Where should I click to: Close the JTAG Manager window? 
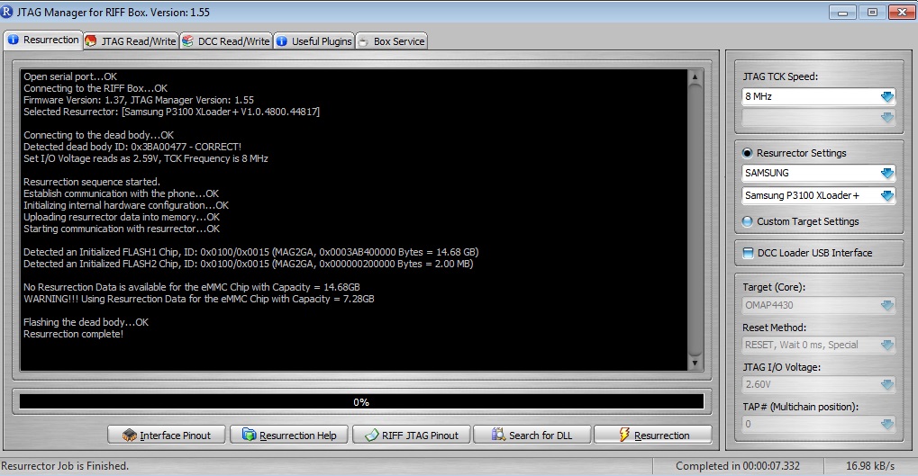pos(902,13)
